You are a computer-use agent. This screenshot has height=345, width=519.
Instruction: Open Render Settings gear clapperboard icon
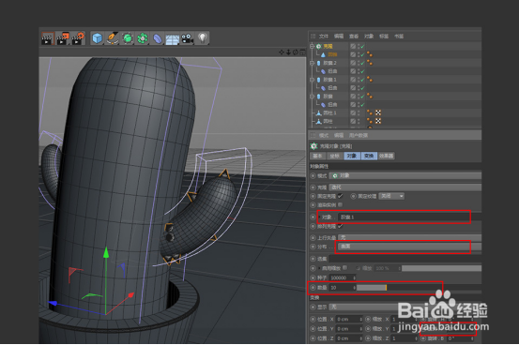tap(78, 38)
